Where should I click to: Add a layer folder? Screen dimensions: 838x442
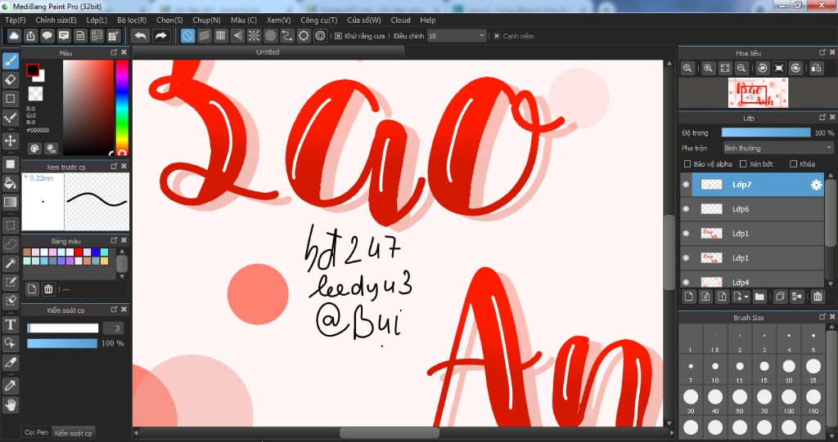click(x=759, y=297)
